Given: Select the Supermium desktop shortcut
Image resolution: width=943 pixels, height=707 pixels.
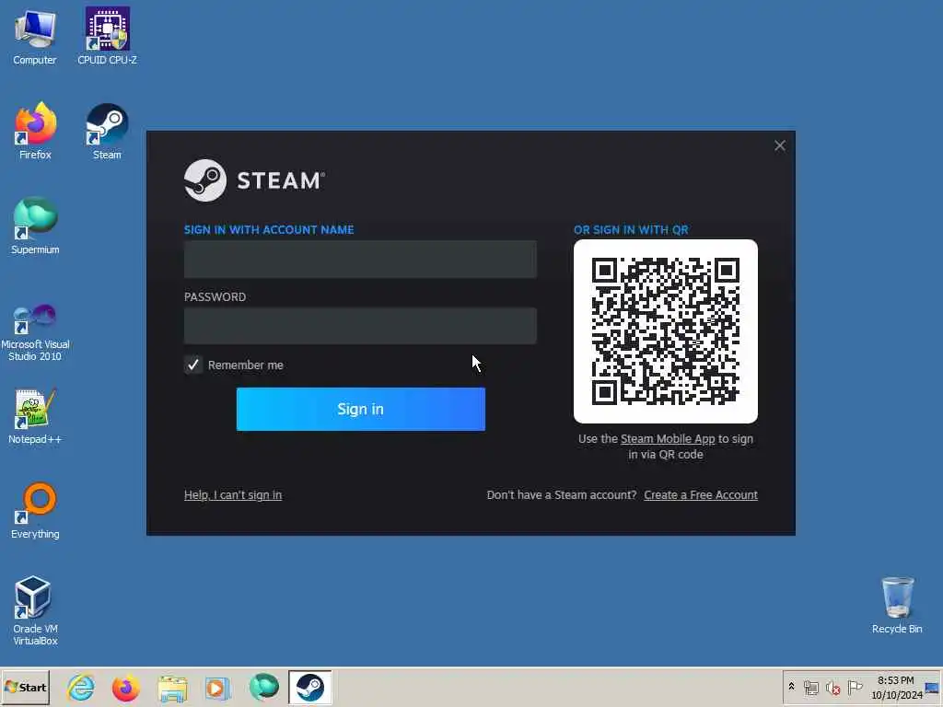Looking at the screenshot, I should [35, 226].
